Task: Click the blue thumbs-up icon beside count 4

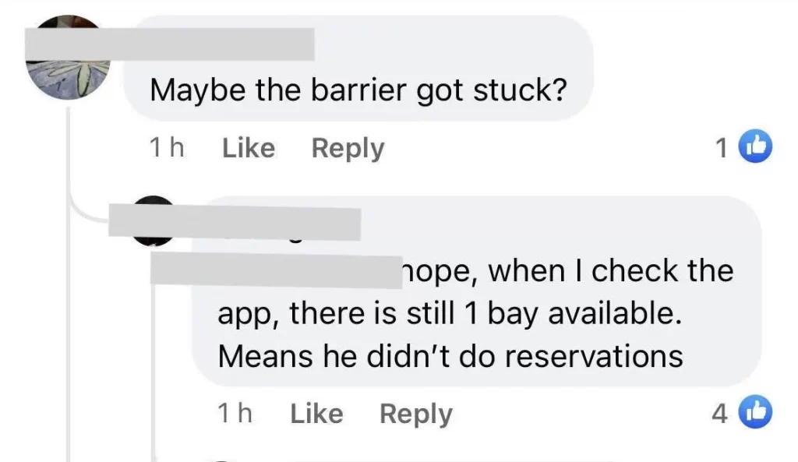Action: (755, 411)
